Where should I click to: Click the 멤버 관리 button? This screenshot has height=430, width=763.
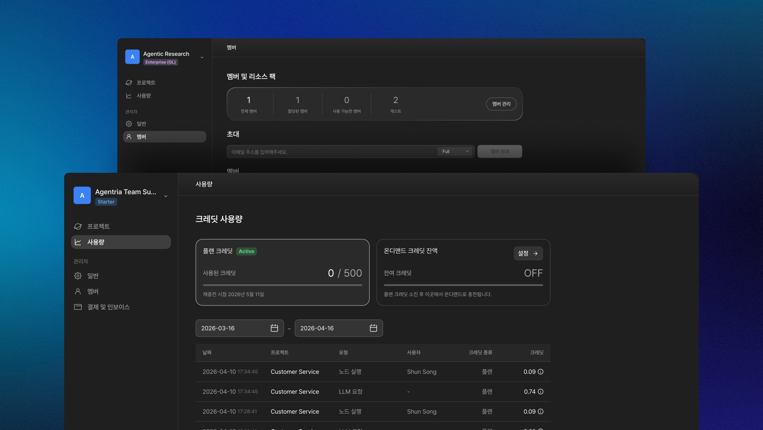click(x=501, y=104)
